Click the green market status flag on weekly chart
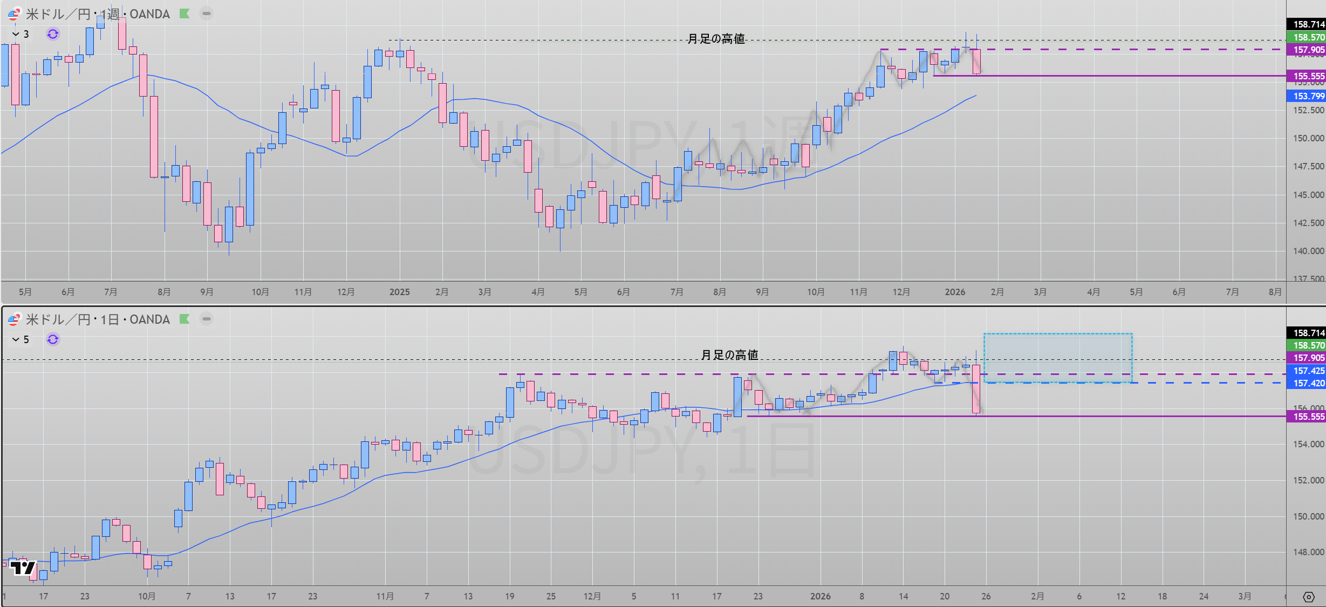The image size is (1326, 607). coord(184,14)
